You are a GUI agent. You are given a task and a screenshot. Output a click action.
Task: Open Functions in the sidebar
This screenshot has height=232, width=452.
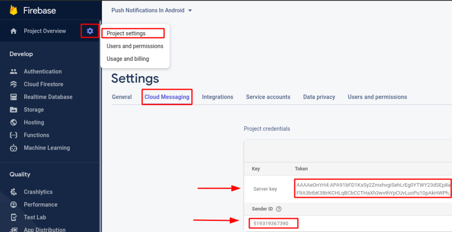pyautogui.click(x=36, y=135)
